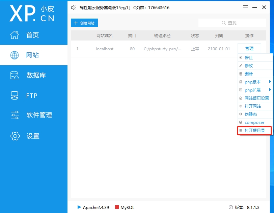
Task: Click the 端口 column header
Action: coord(132,36)
